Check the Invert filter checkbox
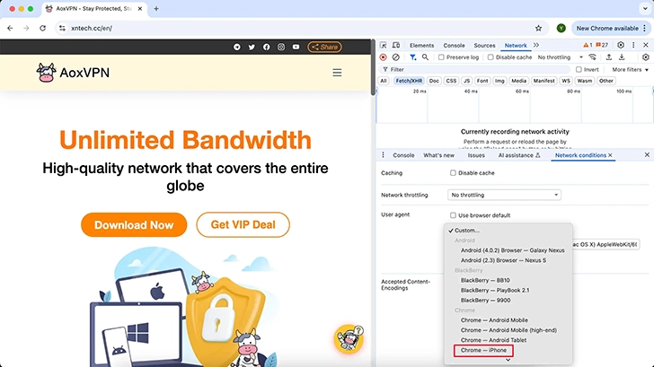 pos(579,69)
